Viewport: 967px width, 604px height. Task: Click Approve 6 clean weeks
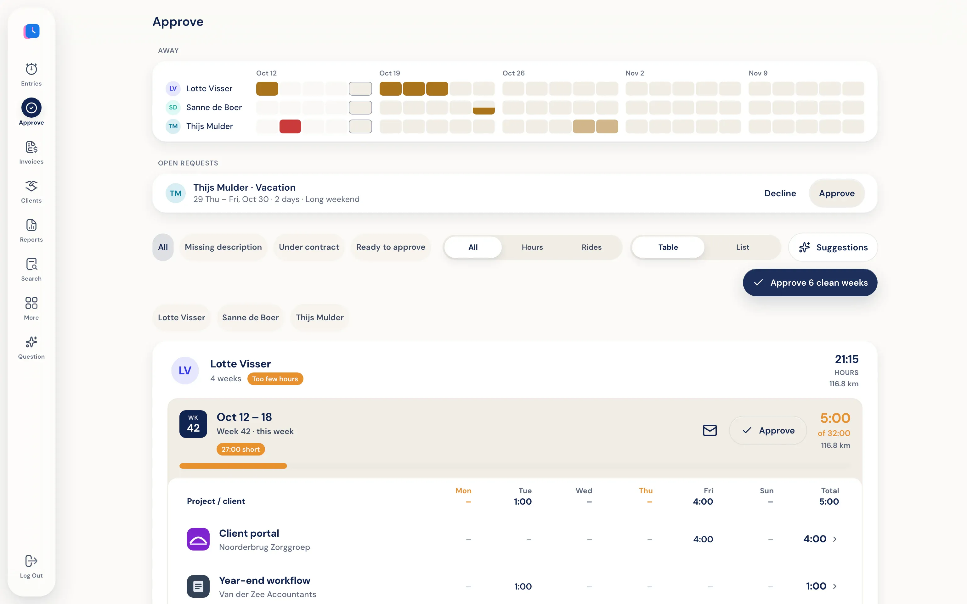point(810,282)
